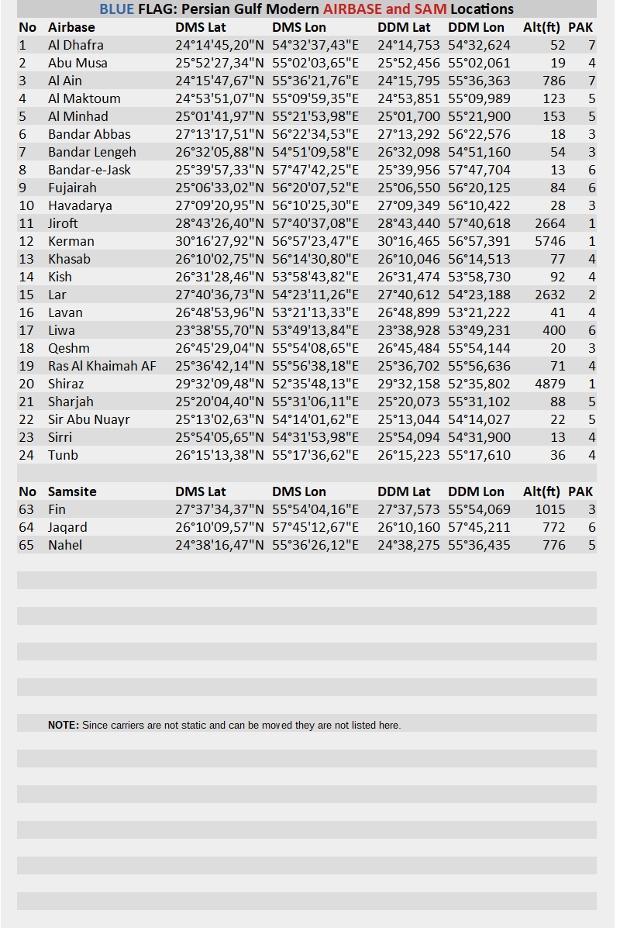Click the Airbase column header
620x931 pixels.
71,27
